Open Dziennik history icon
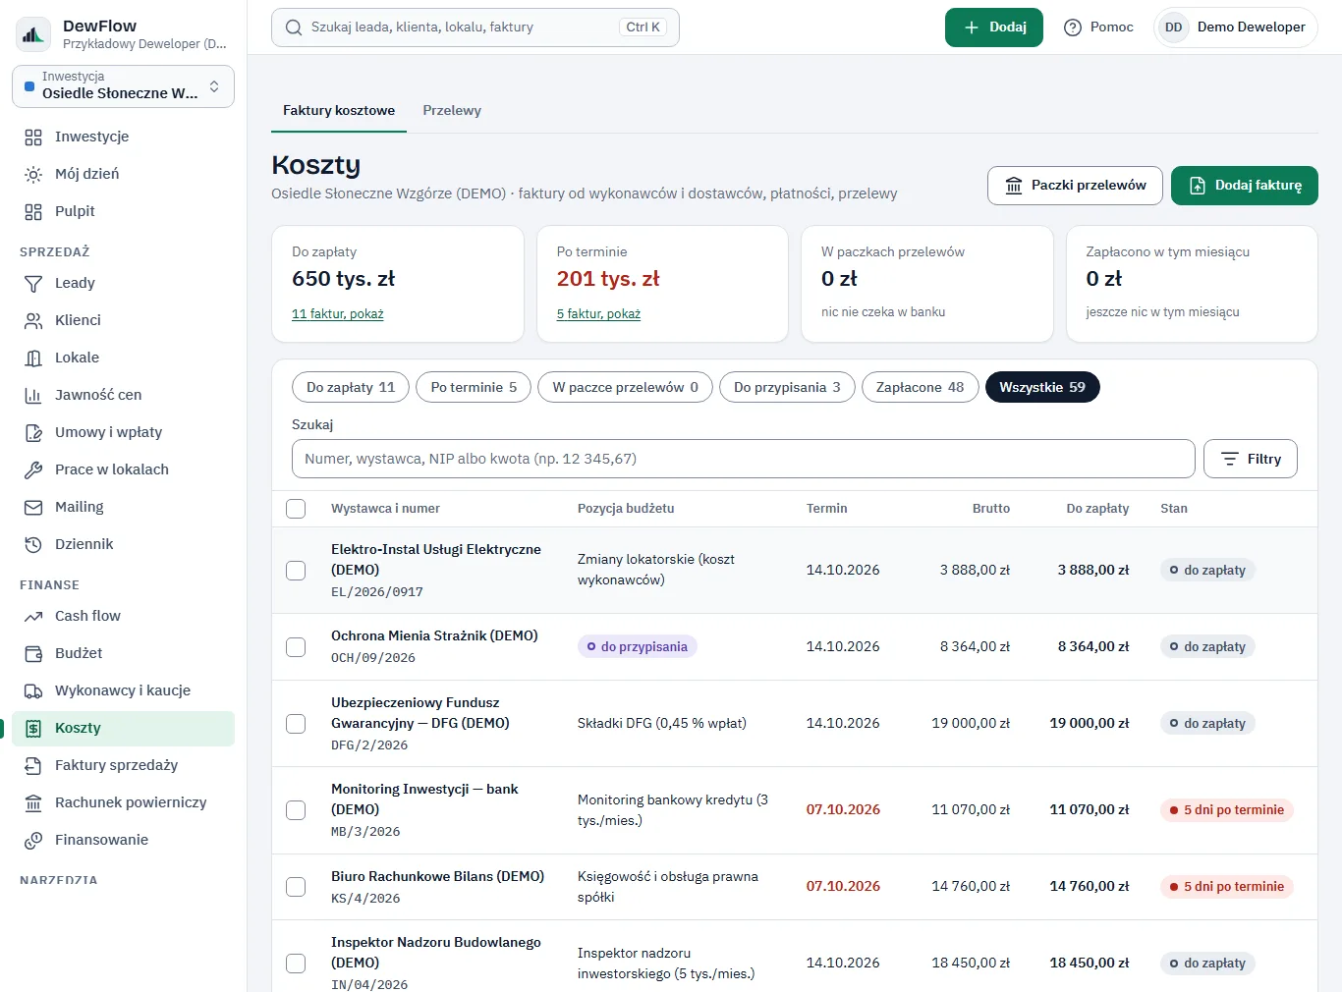Image resolution: width=1342 pixels, height=992 pixels. [x=33, y=544]
